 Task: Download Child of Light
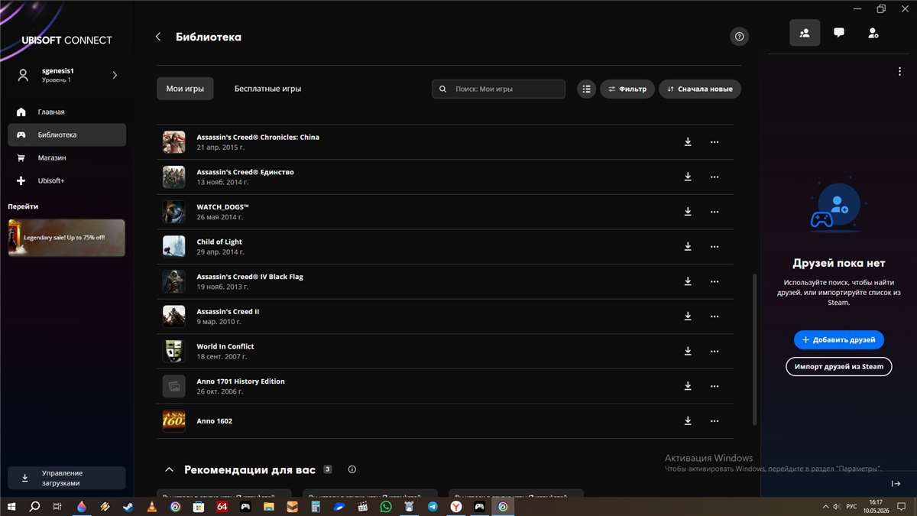[x=688, y=246]
